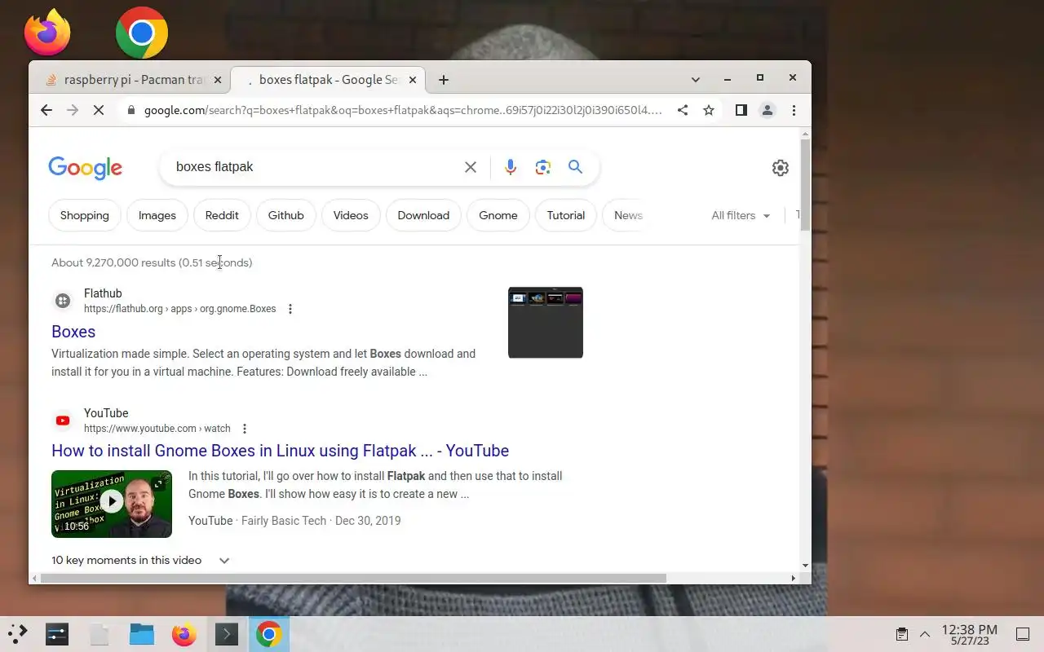Viewport: 1044px width, 652px height.
Task: Open more options for YouTube result
Action: coord(245,429)
